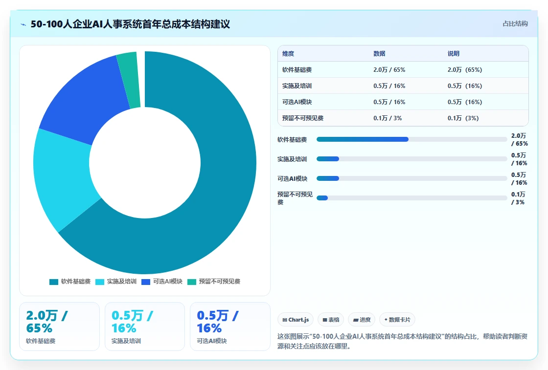Click the 可选AI模块 progress bar

click(411, 178)
